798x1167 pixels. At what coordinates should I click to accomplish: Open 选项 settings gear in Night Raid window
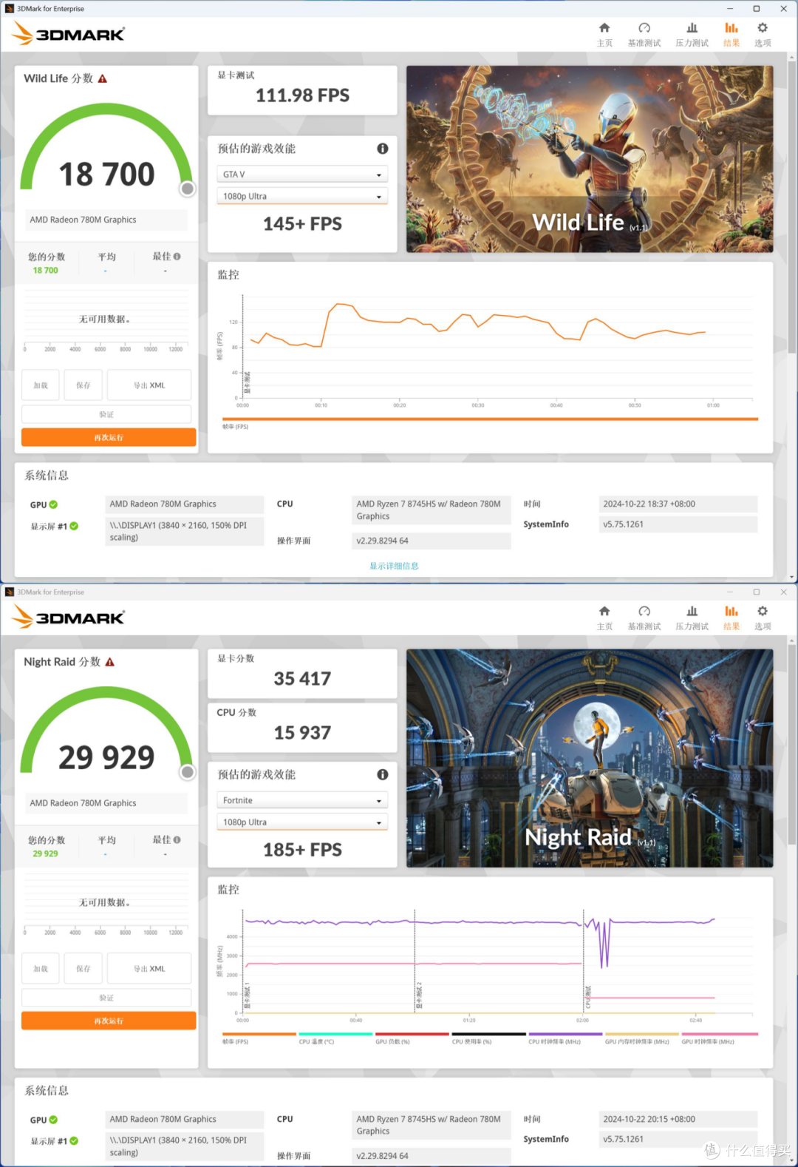(x=763, y=618)
